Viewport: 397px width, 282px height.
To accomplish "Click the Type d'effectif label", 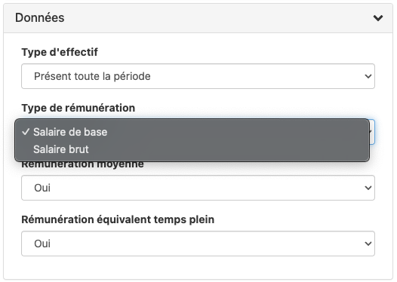I will click(60, 52).
